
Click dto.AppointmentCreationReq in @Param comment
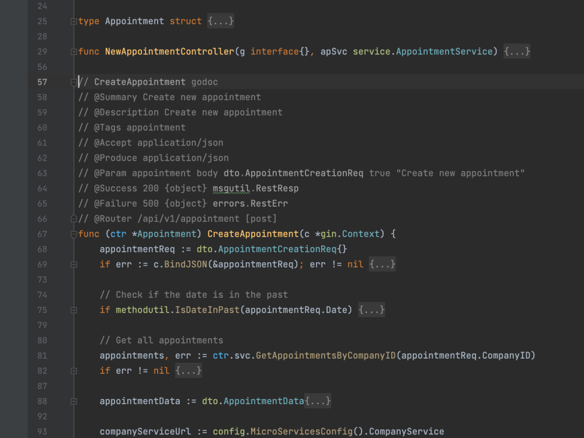click(293, 173)
